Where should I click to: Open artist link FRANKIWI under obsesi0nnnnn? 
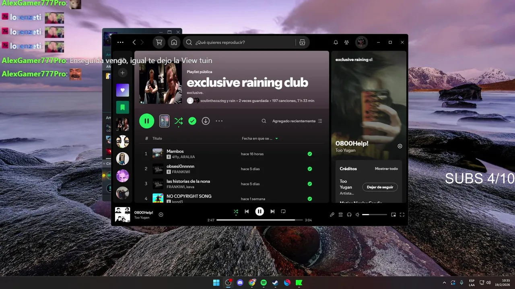[x=181, y=172]
